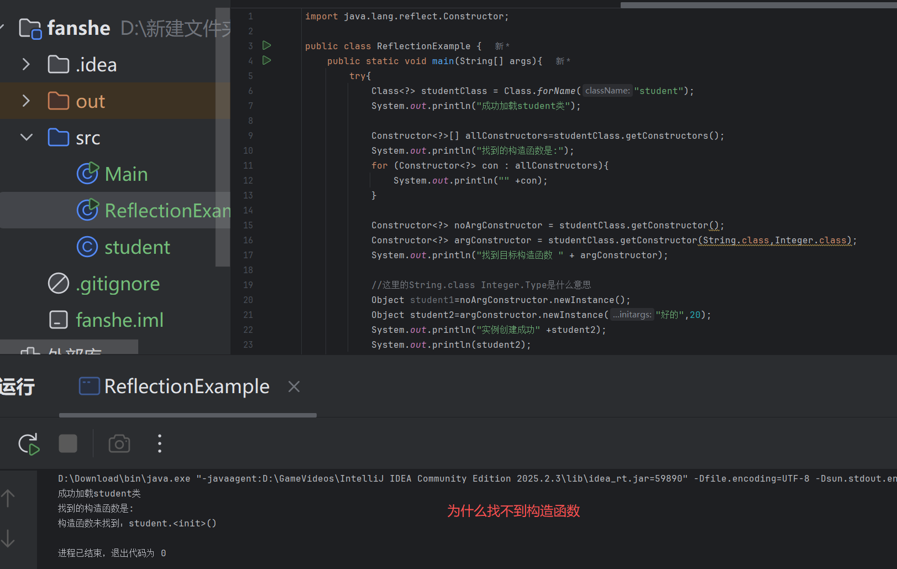Click the 成功加载student类 console output

(99, 494)
